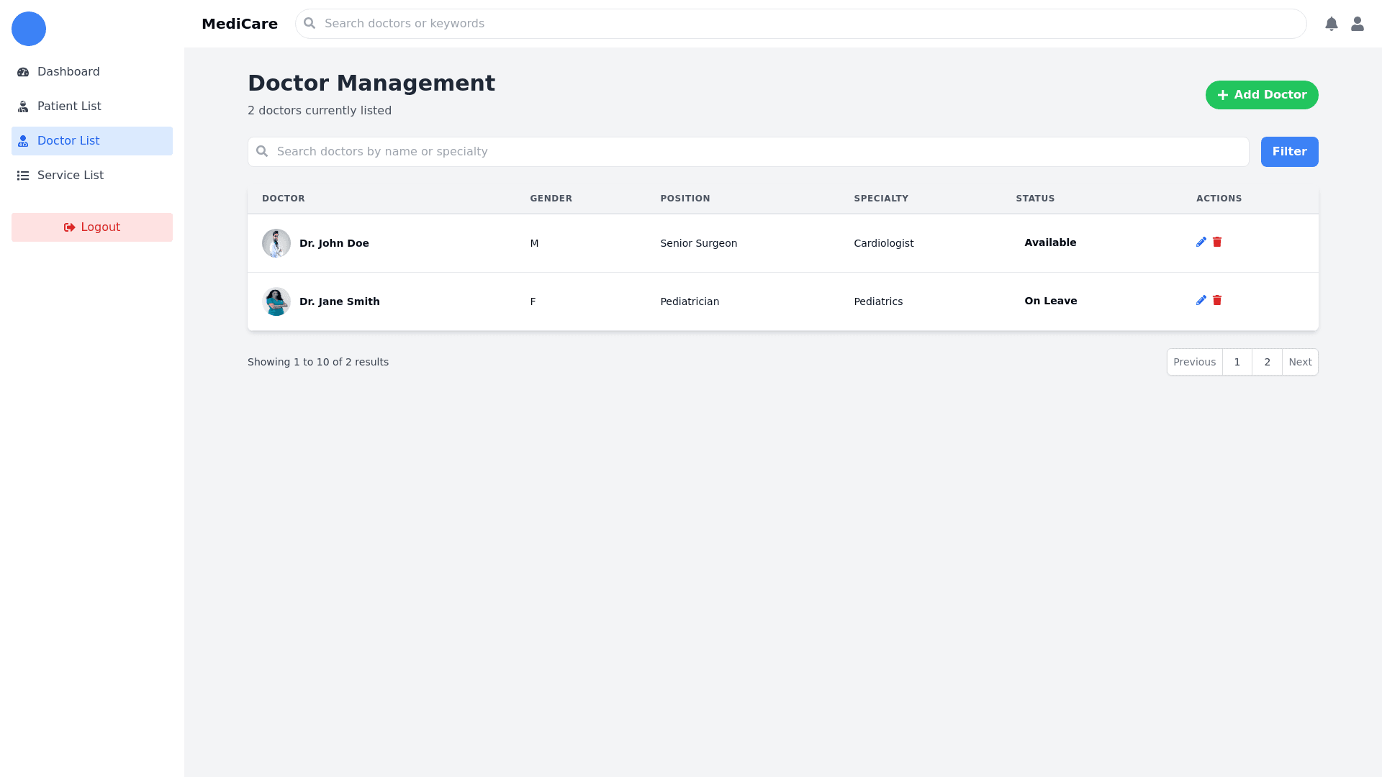1382x777 pixels.
Task: Click the Service List icon
Action: coord(22,175)
